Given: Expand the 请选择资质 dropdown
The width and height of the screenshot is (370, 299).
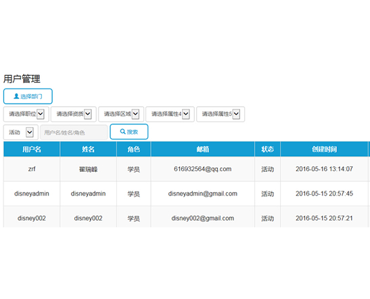Looking at the screenshot, I should pos(74,114).
